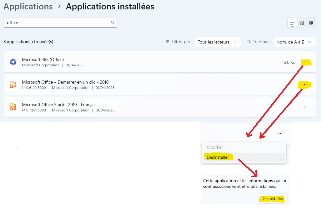Click the Trier par : label
The height and width of the screenshot is (211, 322).
262,42
